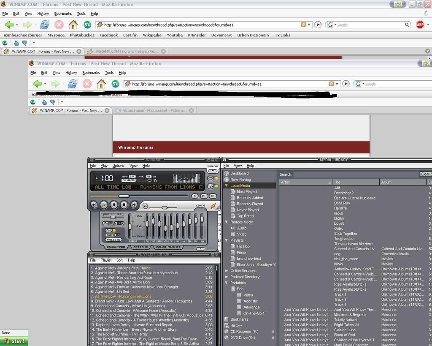432x346 pixels.
Task: Click RSS feed icon in outermost address bar
Action: [x=303, y=25]
